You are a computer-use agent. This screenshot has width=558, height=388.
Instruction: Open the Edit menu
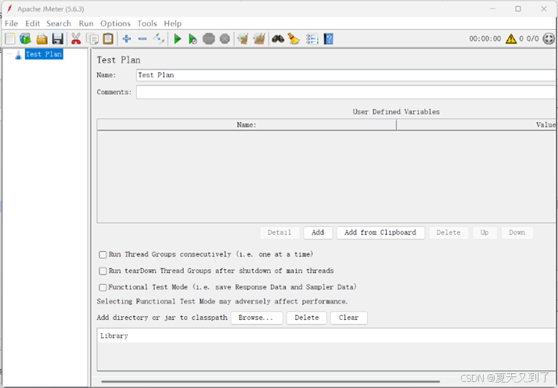[x=32, y=23]
